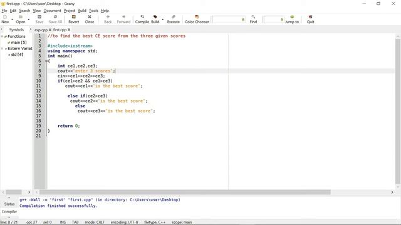
Task: Click the Find toolbar icon
Action: 253,19
